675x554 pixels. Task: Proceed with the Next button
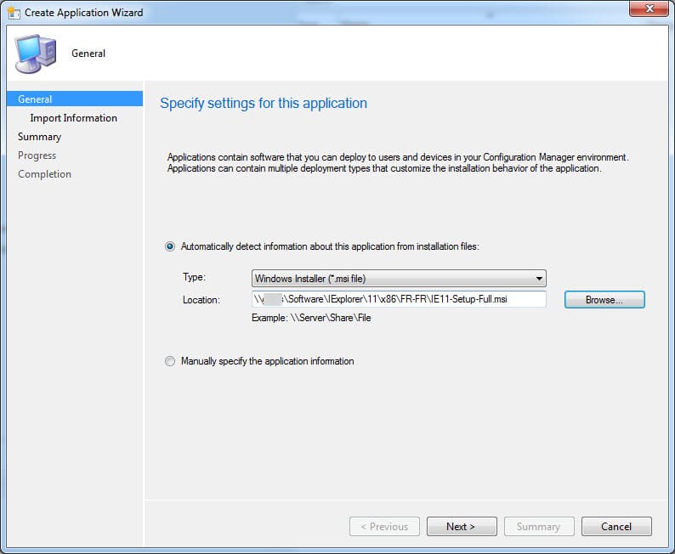461,527
